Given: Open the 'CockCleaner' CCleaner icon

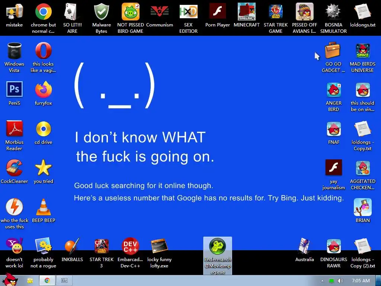Looking at the screenshot, I should click(15, 172).
